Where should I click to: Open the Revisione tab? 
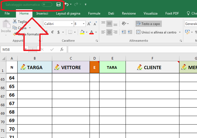(x=129, y=13)
